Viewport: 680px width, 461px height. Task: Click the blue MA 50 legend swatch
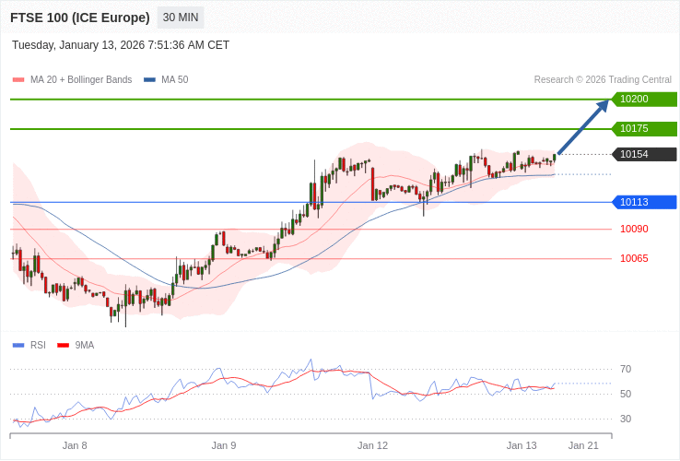[x=149, y=80]
